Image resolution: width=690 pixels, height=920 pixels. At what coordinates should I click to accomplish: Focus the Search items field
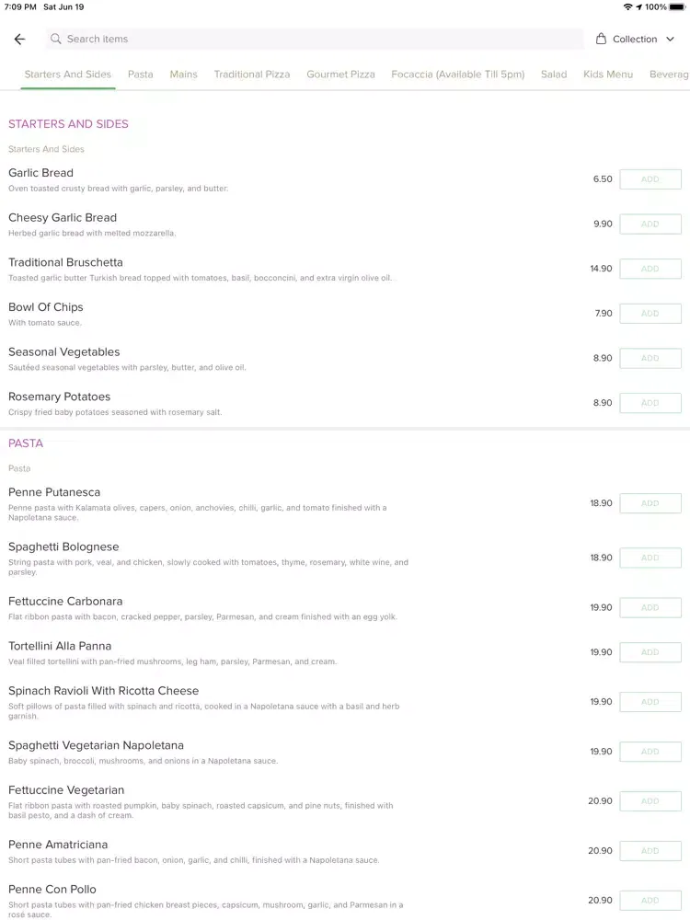click(315, 39)
